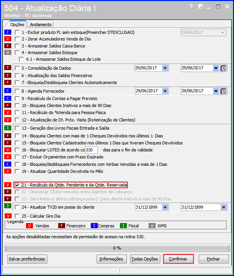This screenshot has width=234, height=276.
Task: Click the F icon beside option 14 Cheques Devolvidos
Action: [8, 136]
